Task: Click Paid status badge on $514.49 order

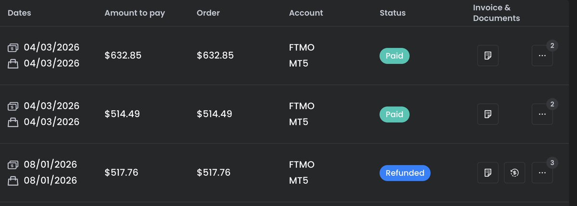Action: [x=394, y=114]
